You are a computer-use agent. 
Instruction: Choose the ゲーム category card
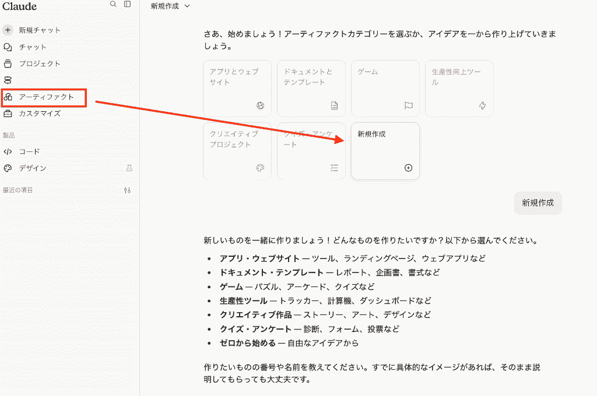point(385,89)
